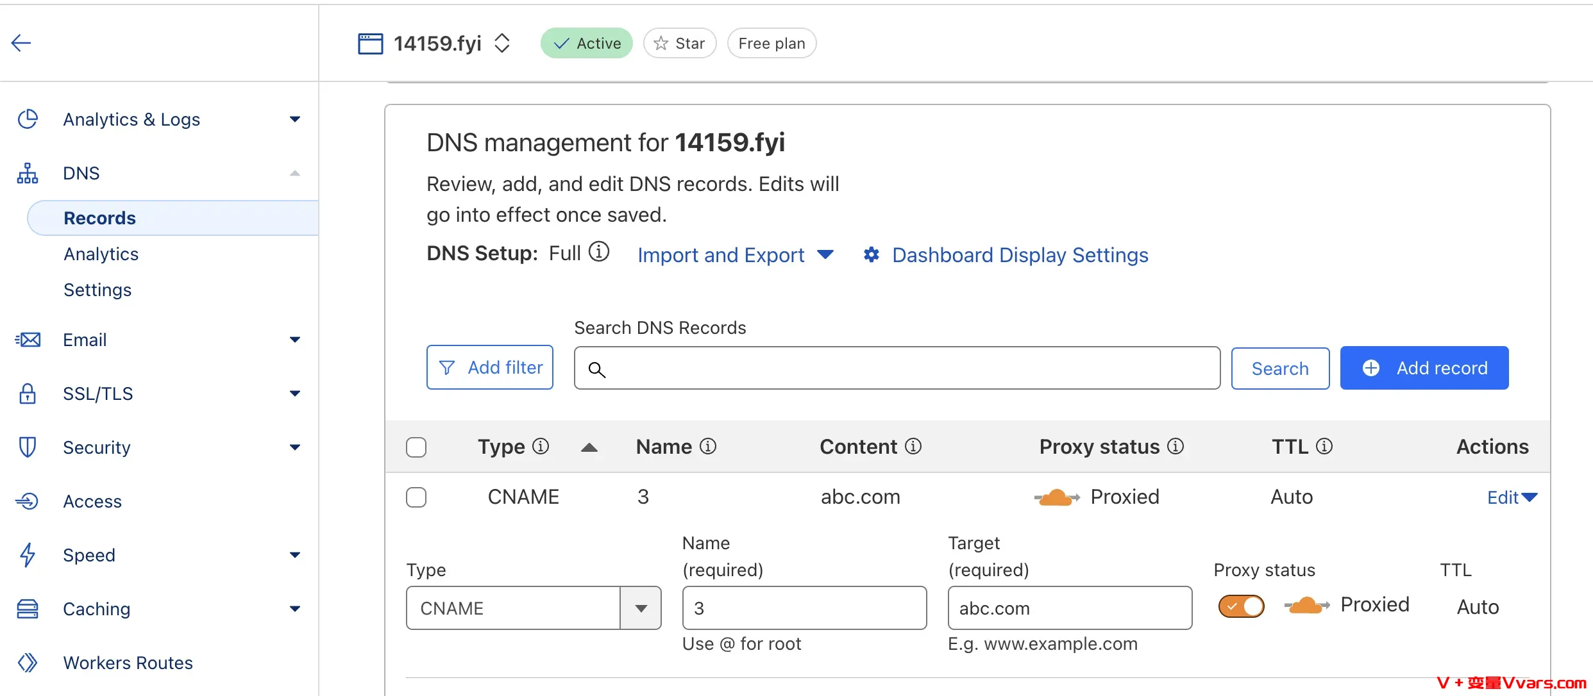Click the Content column info icon

pyautogui.click(x=913, y=446)
